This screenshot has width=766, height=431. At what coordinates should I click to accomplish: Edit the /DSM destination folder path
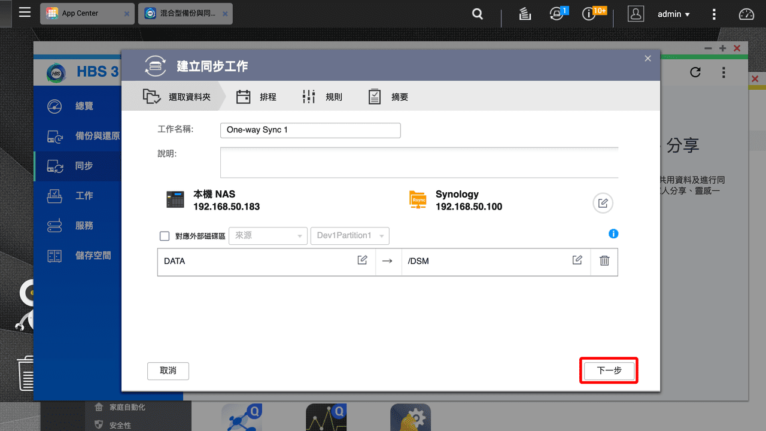pos(577,260)
